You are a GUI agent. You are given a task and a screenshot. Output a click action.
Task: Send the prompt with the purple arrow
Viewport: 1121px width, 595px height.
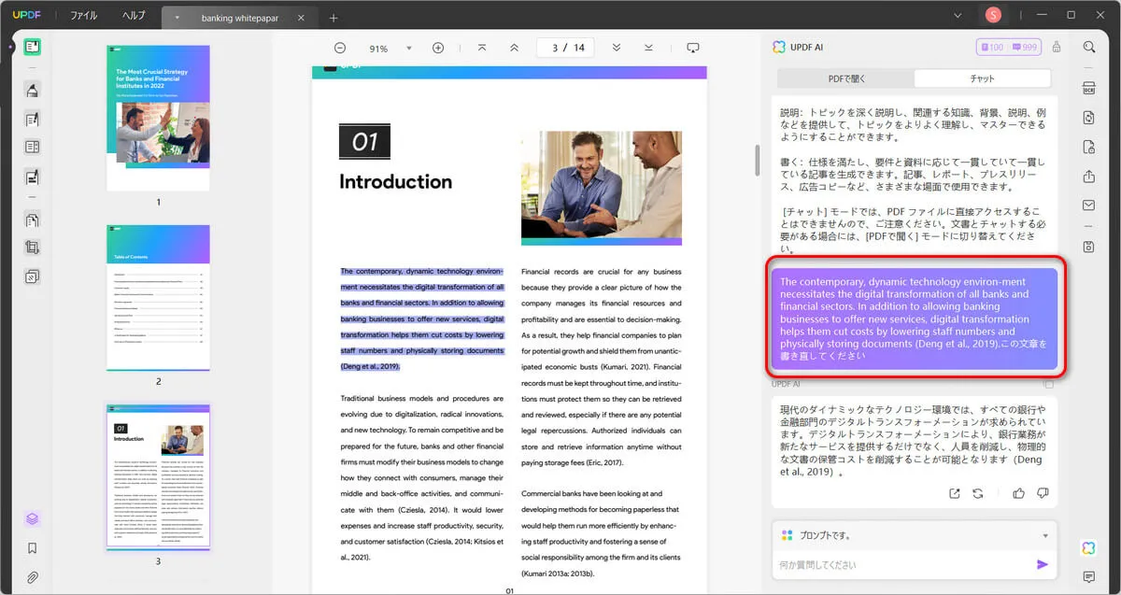1043,564
